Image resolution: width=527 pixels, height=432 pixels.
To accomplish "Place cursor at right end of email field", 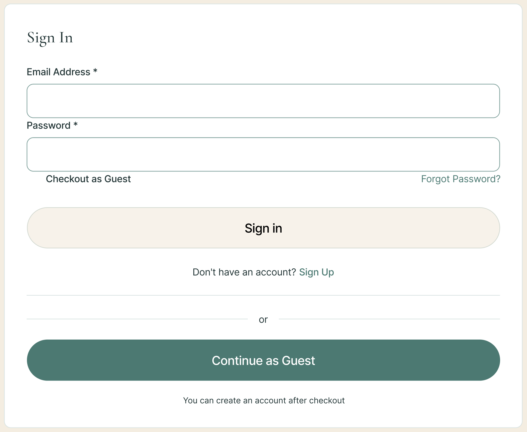I will pyautogui.click(x=493, y=101).
